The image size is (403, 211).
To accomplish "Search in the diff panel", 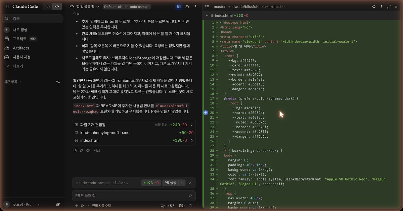I will tap(374, 7).
